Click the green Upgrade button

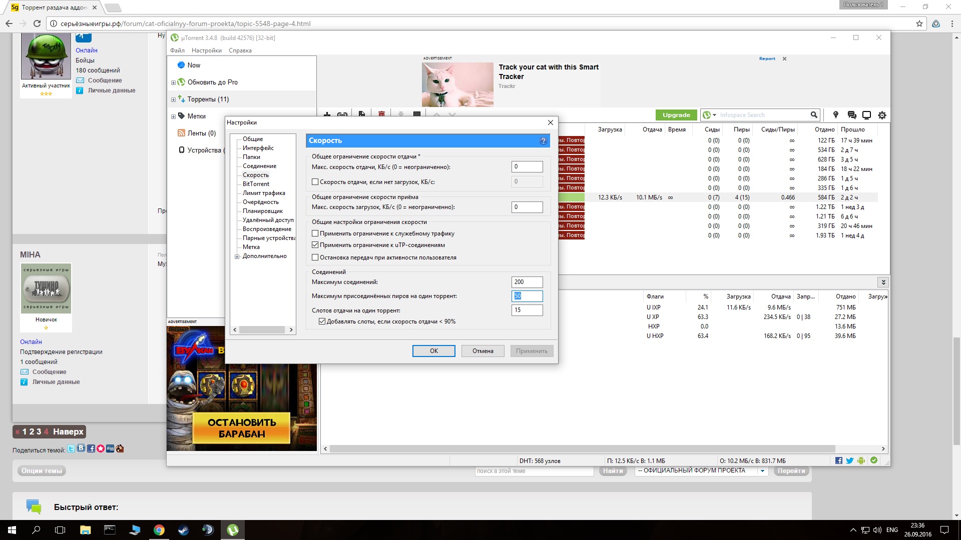pos(676,115)
